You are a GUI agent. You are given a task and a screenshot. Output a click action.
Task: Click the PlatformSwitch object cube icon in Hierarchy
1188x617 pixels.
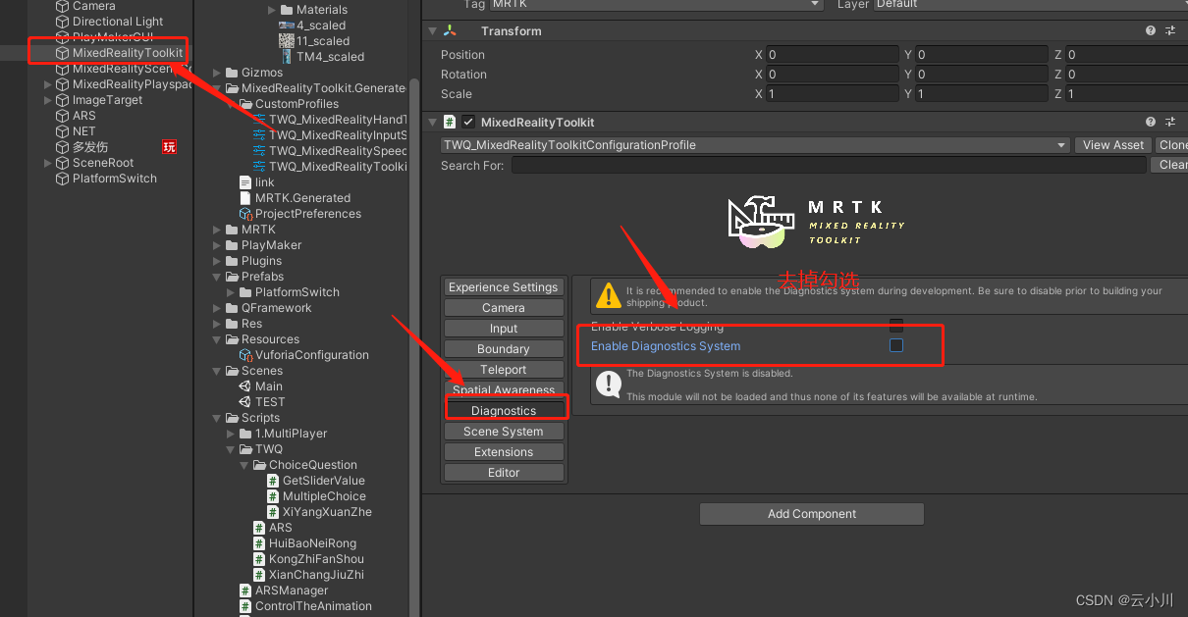pyautogui.click(x=62, y=179)
